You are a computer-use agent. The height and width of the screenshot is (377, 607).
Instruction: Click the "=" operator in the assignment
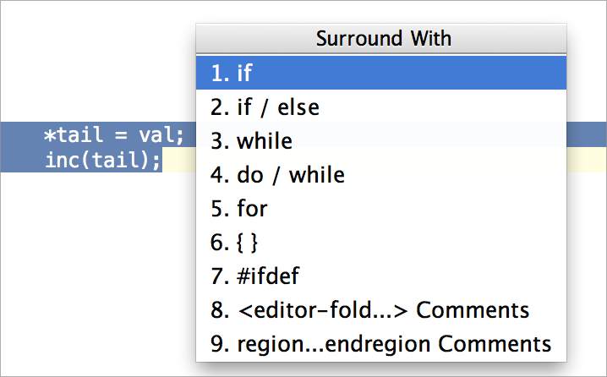(x=123, y=135)
